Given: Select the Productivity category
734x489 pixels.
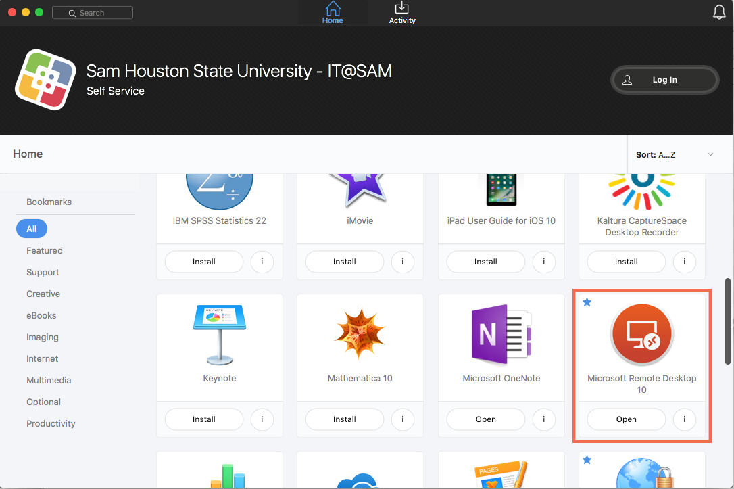Looking at the screenshot, I should click(51, 423).
